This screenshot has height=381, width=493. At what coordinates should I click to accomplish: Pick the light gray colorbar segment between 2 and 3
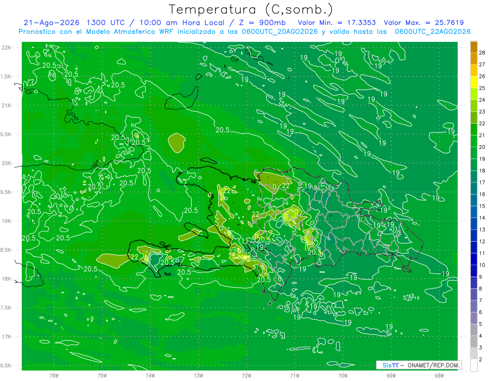click(474, 353)
